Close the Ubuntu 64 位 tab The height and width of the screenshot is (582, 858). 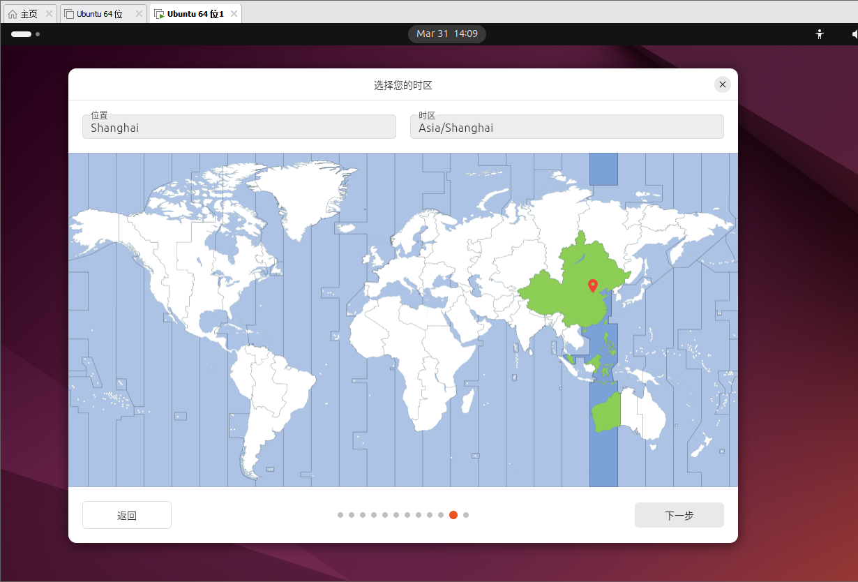point(137,14)
